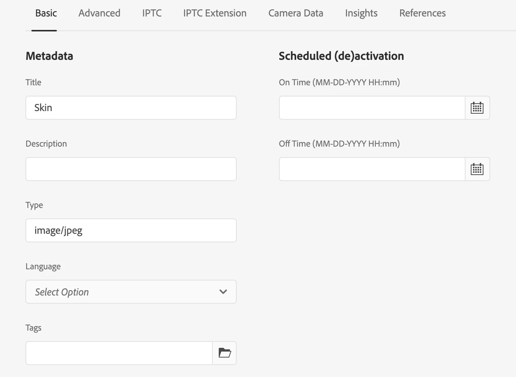Open the Tags folder browser
Viewport: 516px width, 377px height.
[x=224, y=353]
